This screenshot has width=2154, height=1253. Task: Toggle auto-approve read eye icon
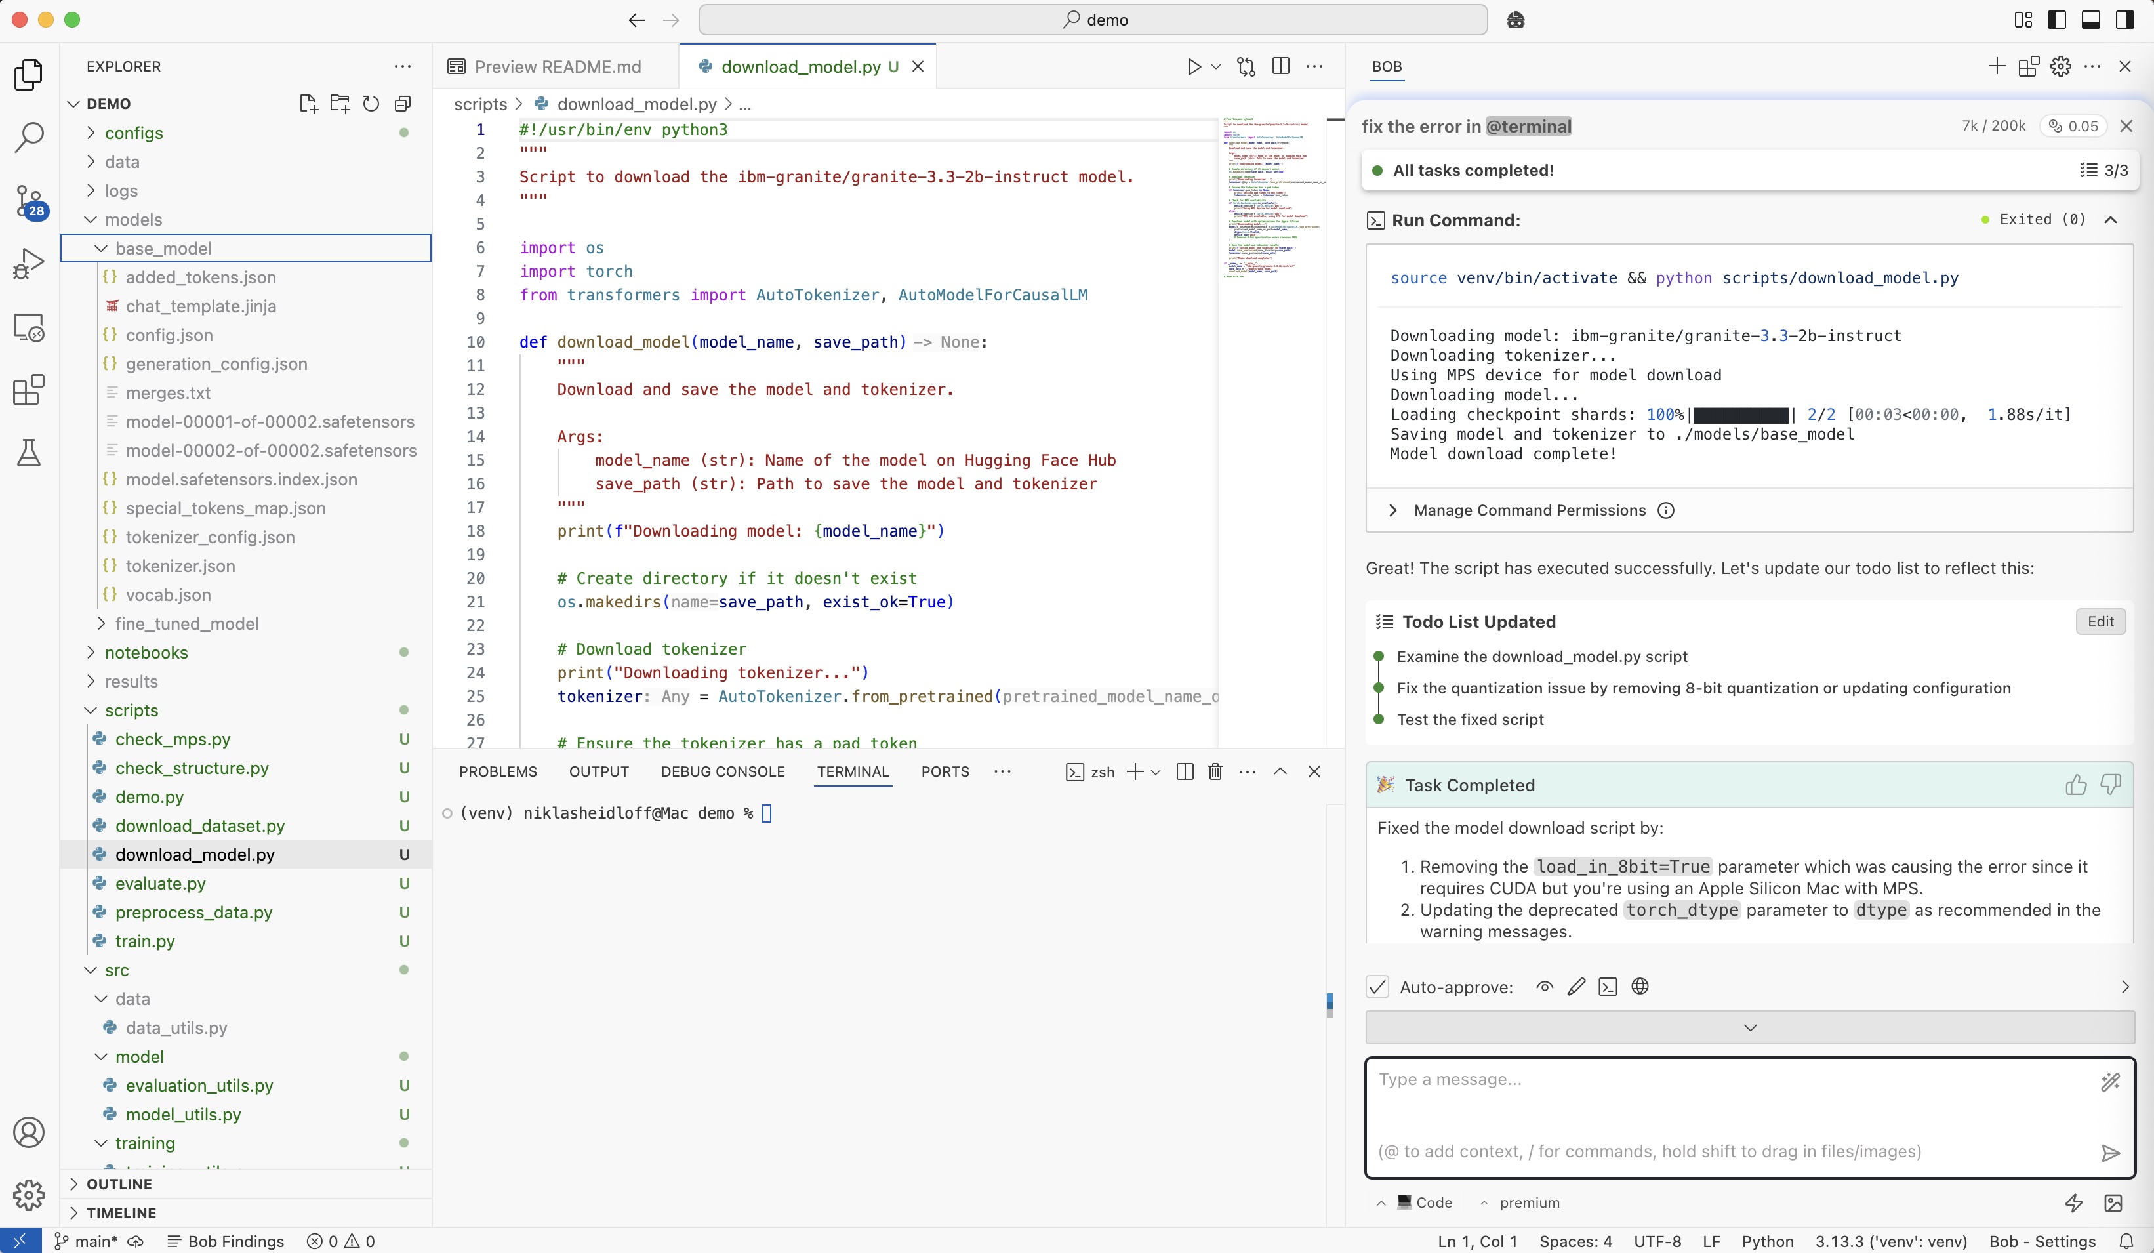[1544, 987]
